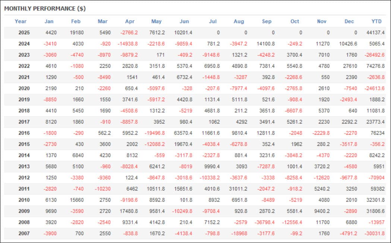Viewport: 391px width, 243px height.
Task: Click the 2025 YTD value 44137.4
Action: click(375, 33)
